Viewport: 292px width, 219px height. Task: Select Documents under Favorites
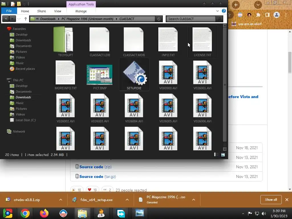coord(23,46)
